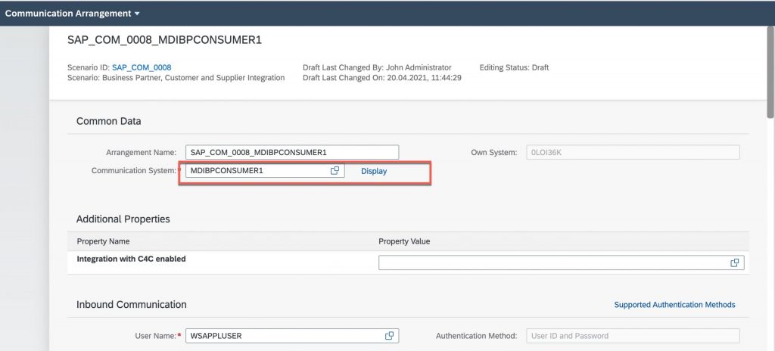Open the SAP_COM_0008 scenario ID link
Image resolution: width=775 pixels, height=351 pixels.
point(142,67)
